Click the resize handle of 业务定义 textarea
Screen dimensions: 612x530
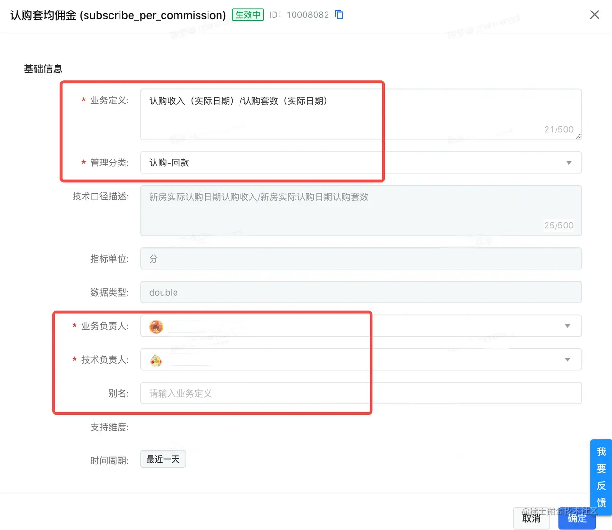coord(578,136)
